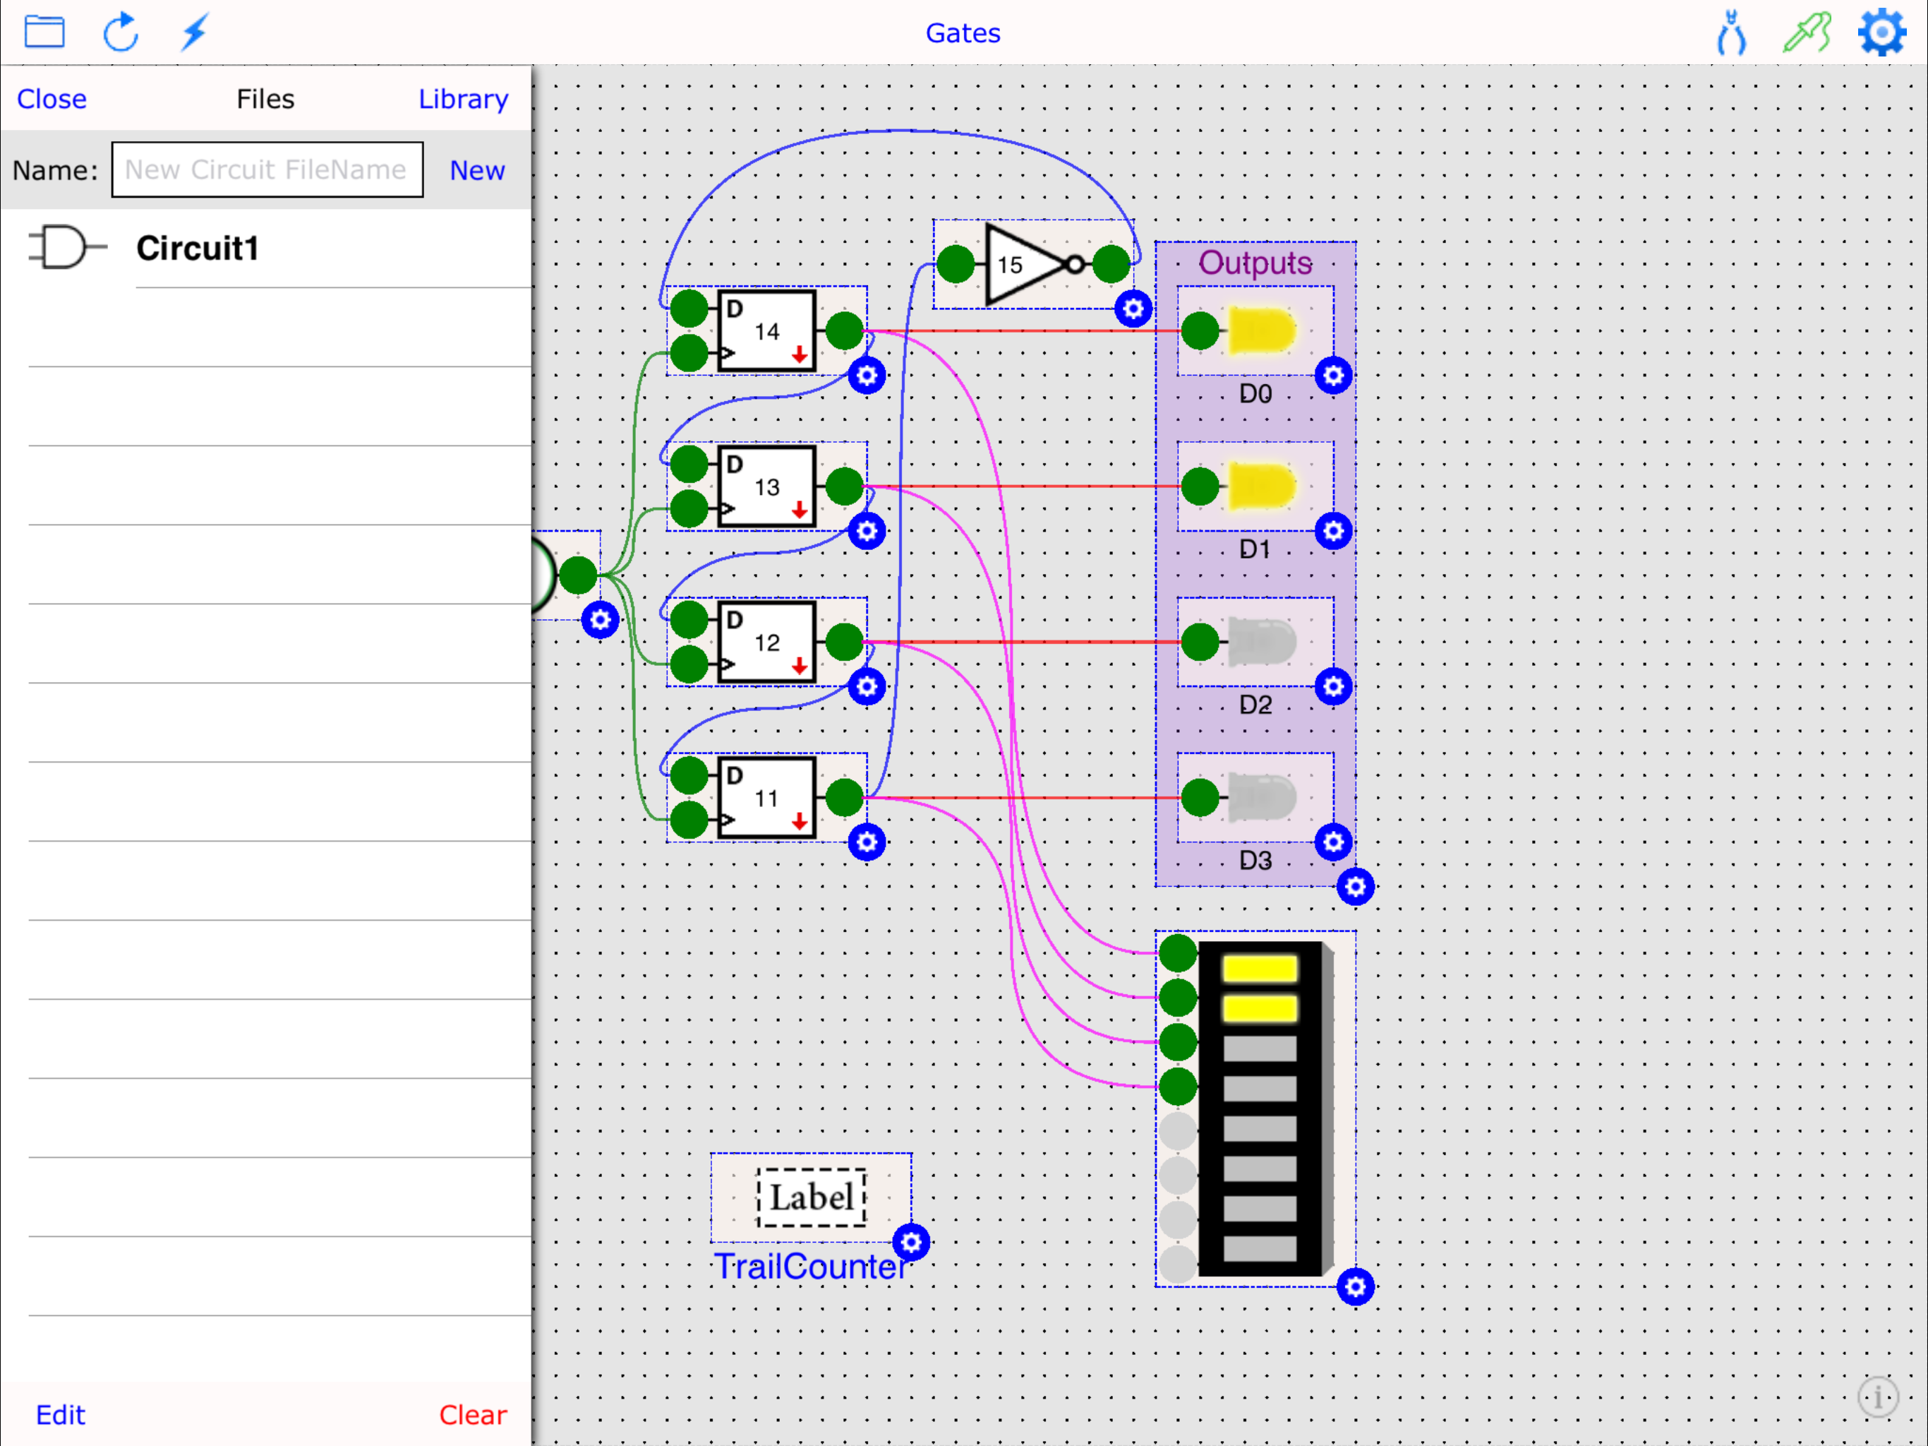Viewport: 1928px width, 1446px height.
Task: Open settings gear beside TrailCounter label
Action: coord(911,1243)
